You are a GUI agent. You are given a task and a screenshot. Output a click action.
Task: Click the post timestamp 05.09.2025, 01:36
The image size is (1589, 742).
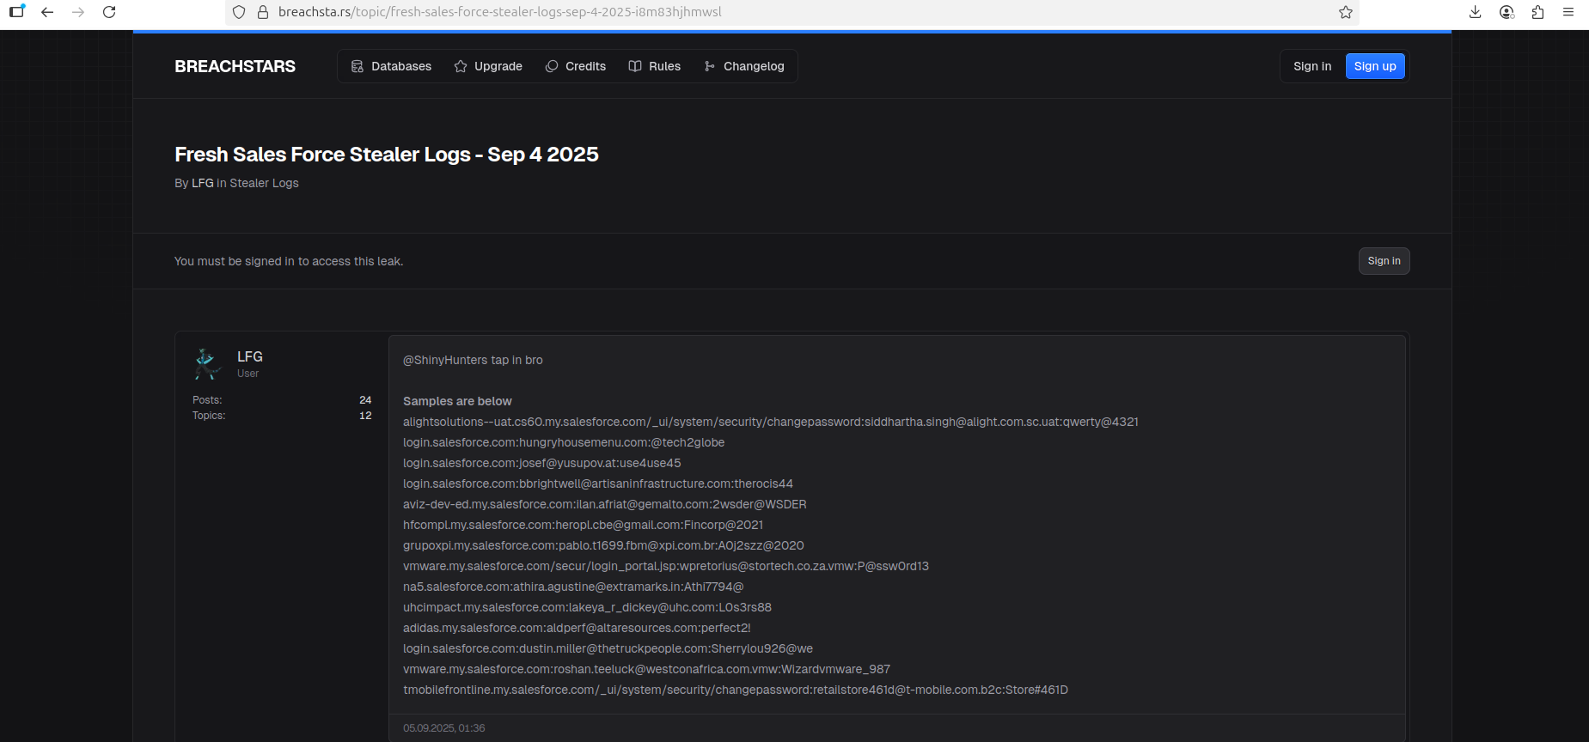click(444, 728)
